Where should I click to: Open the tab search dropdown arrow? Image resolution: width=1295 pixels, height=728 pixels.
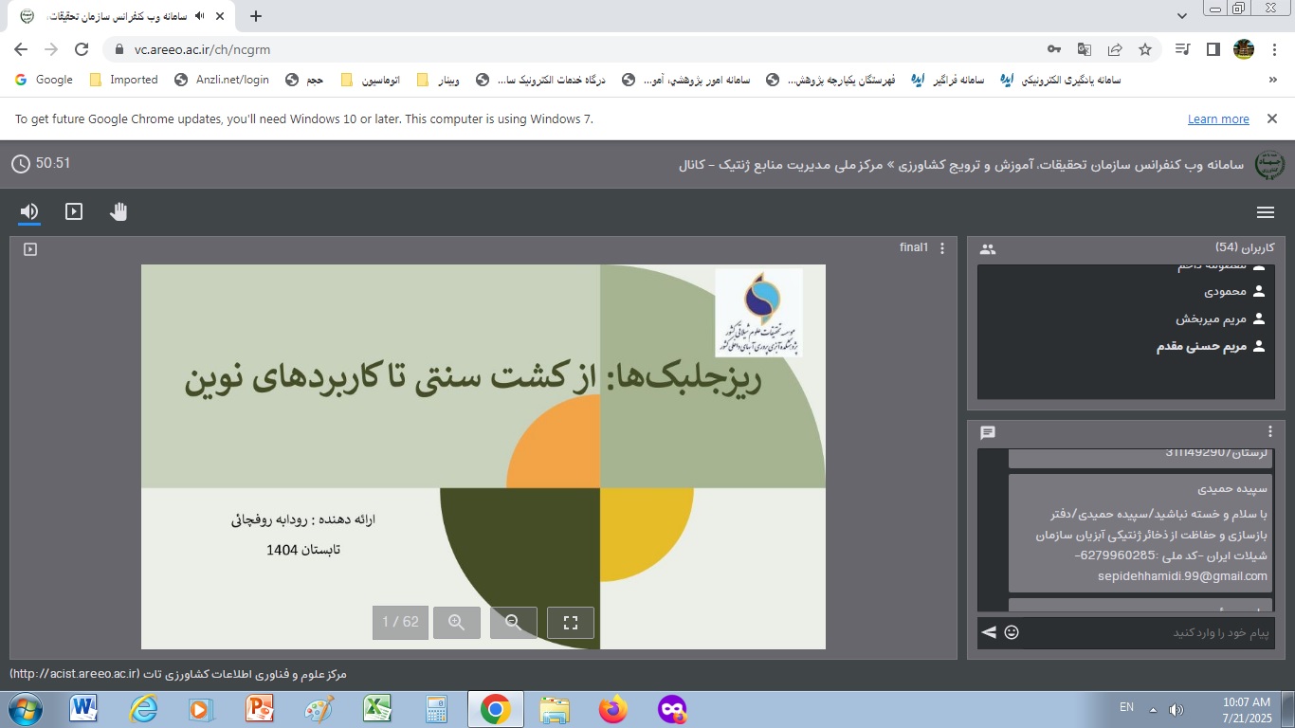click(1181, 16)
